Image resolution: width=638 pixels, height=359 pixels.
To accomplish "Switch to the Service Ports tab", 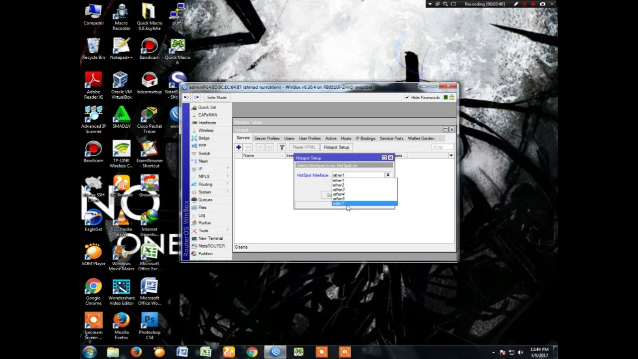I will point(392,138).
